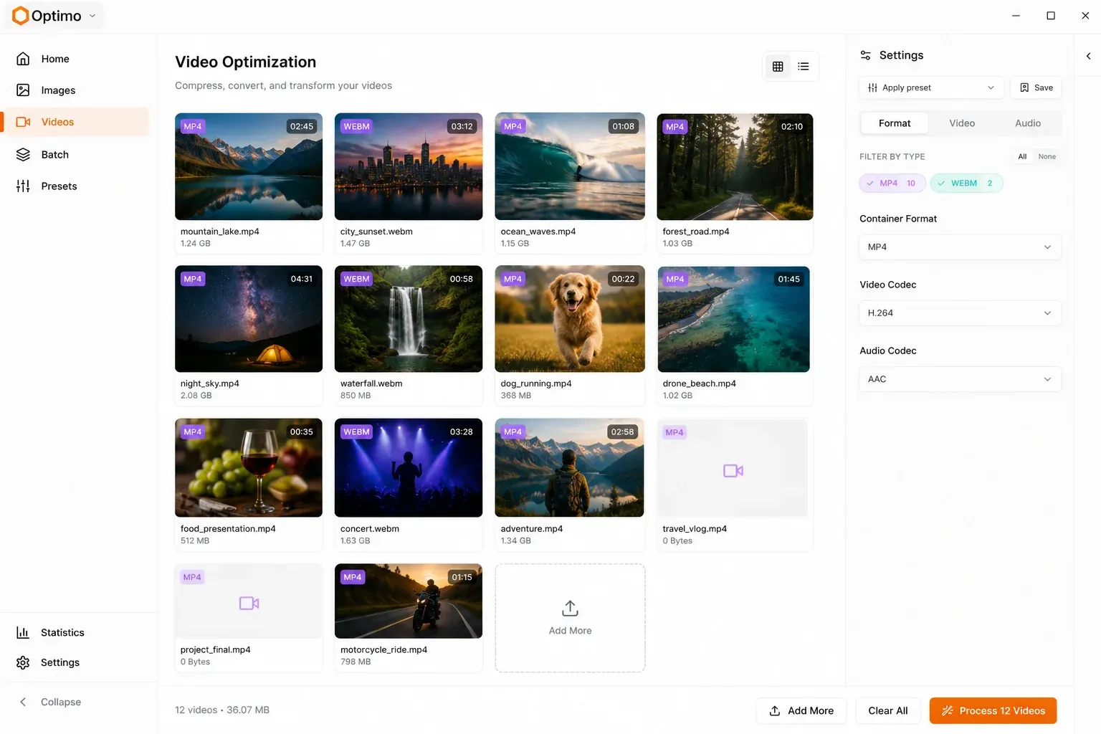The height and width of the screenshot is (734, 1101).
Task: Collapse the Settings panel chevron
Action: pos(1088,56)
